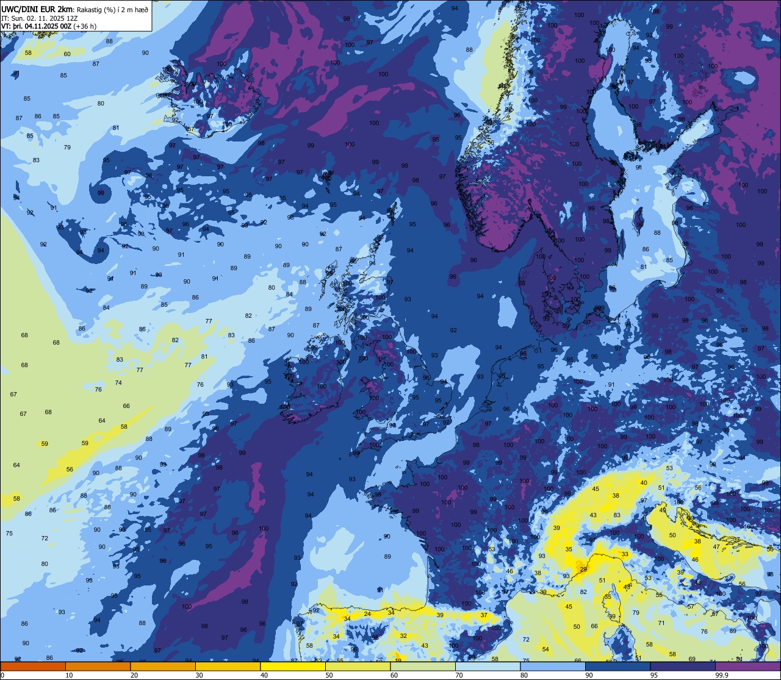The width and height of the screenshot is (781, 680).
Task: Pick the amber 20–30 legend color
Action: point(163,666)
